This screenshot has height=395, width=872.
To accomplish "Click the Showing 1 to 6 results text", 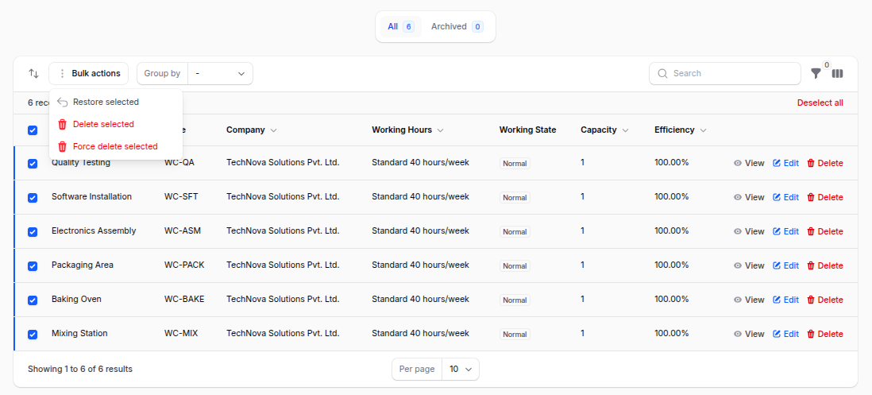I will pyautogui.click(x=80, y=369).
